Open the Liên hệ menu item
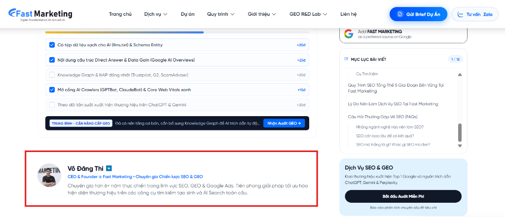The image size is (505, 217). tap(349, 14)
